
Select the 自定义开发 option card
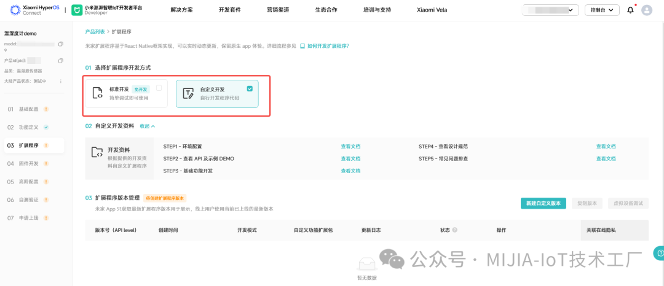coord(217,94)
